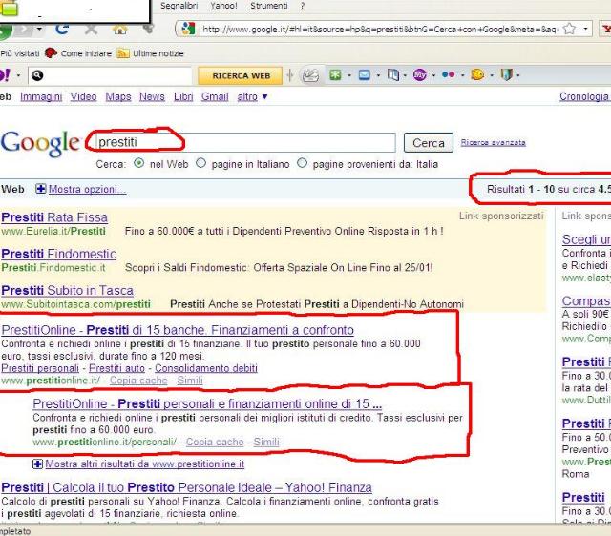Open the Prestiti Rata Fissa sponsored link
Image resolution: width=611 pixels, height=536 pixels.
54,217
